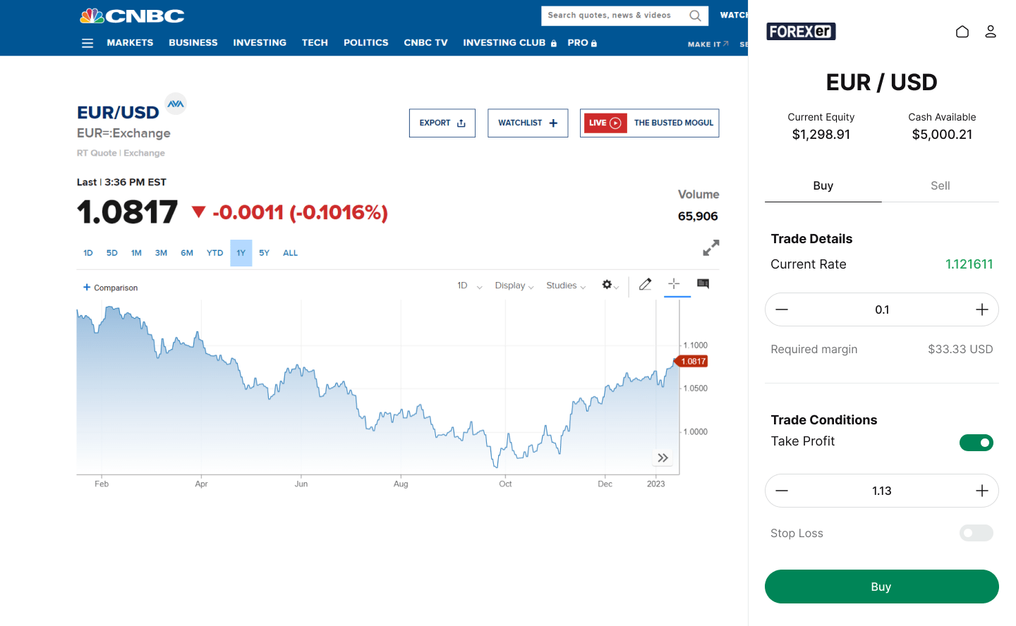Click the Current Rate value 1.121611
This screenshot has width=1016, height=626.
[x=969, y=264]
